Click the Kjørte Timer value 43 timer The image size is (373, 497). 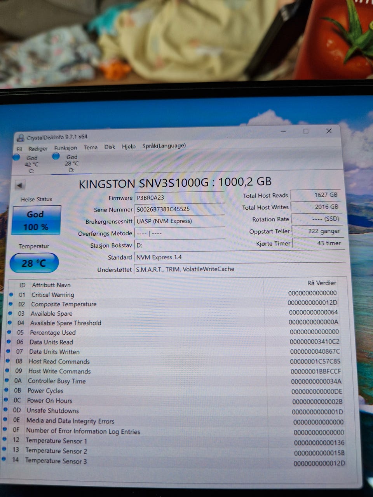pyautogui.click(x=318, y=243)
